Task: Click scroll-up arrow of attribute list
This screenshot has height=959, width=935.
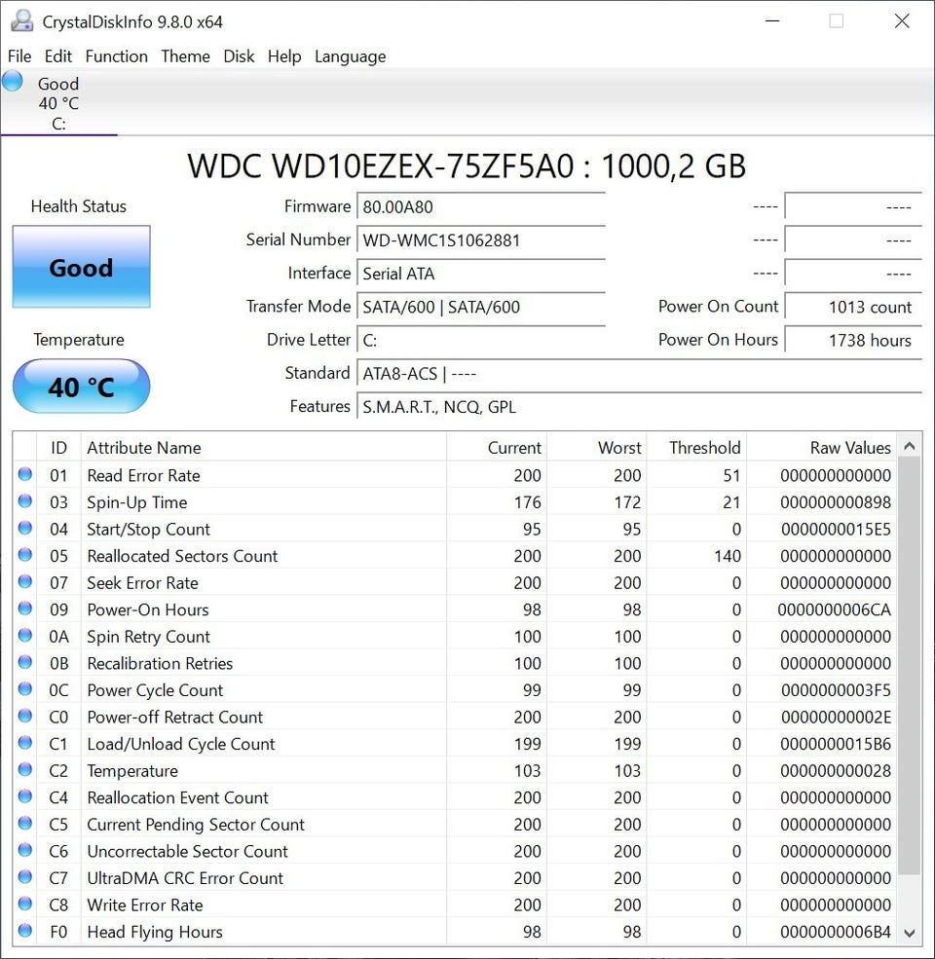Action: coord(910,447)
